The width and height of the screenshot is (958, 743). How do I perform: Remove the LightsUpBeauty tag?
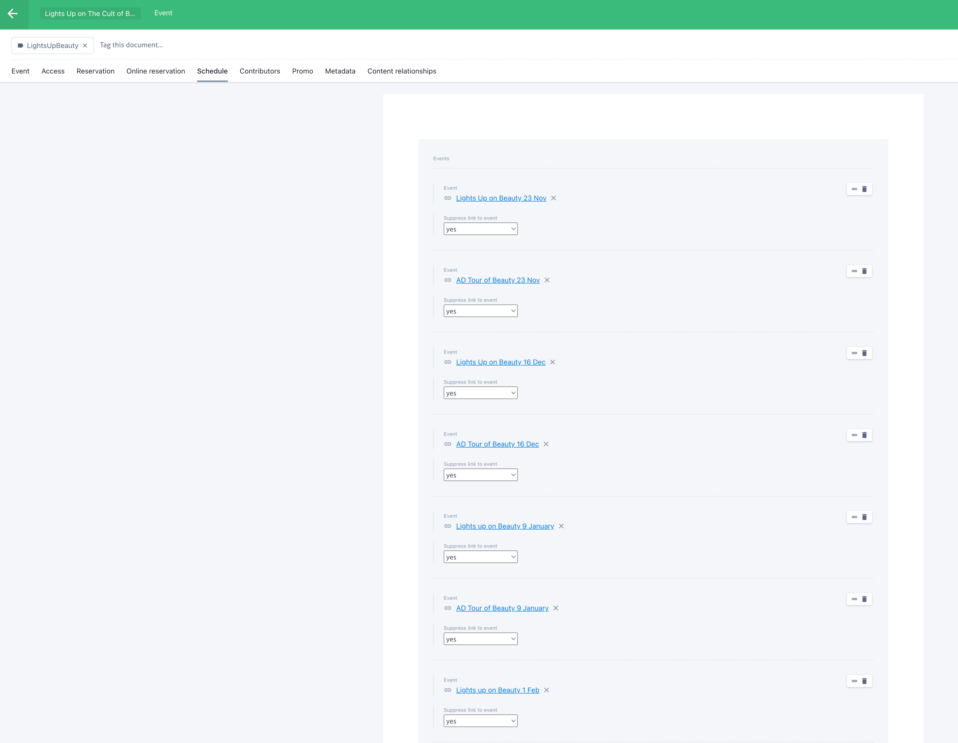[85, 45]
